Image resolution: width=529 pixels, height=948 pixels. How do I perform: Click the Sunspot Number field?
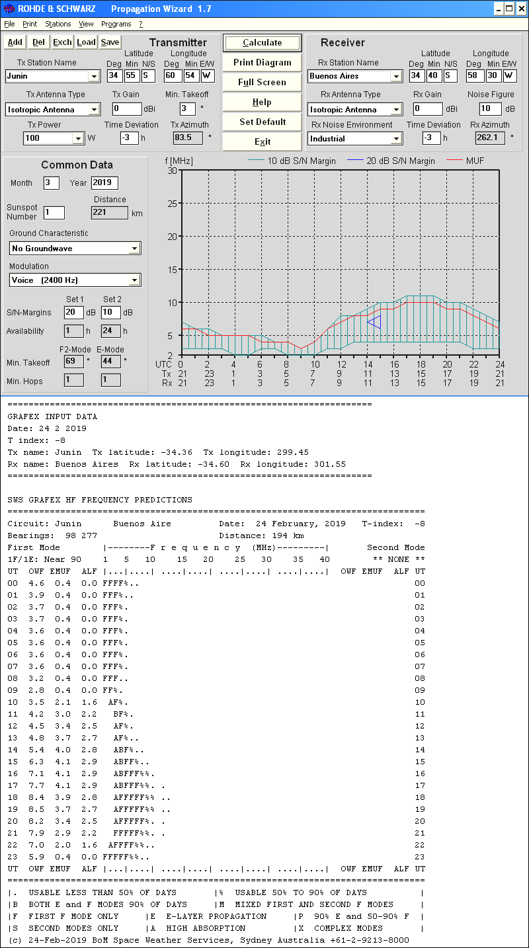[x=54, y=212]
